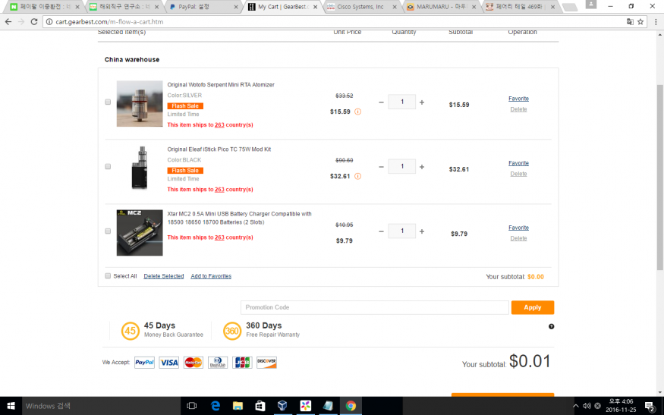
Task: Decrease quantity of Xtar MC2 charger
Action: click(381, 231)
